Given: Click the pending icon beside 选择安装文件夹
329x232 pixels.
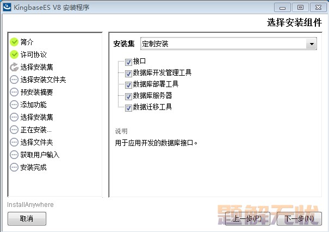Looking at the screenshot, I should click(x=14, y=80).
